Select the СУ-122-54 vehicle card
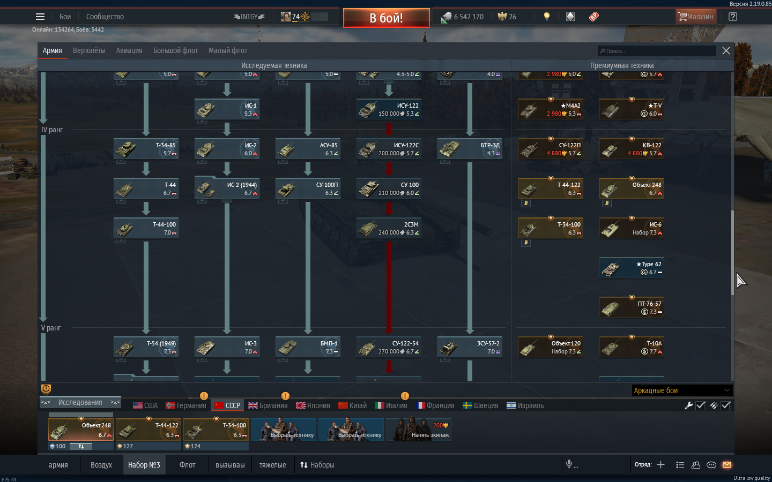 pos(389,347)
